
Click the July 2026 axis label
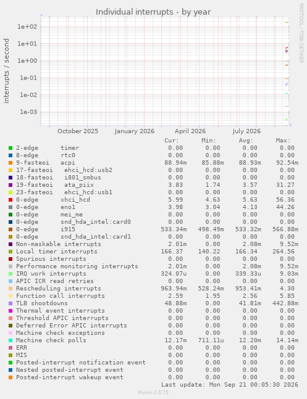(x=246, y=131)
